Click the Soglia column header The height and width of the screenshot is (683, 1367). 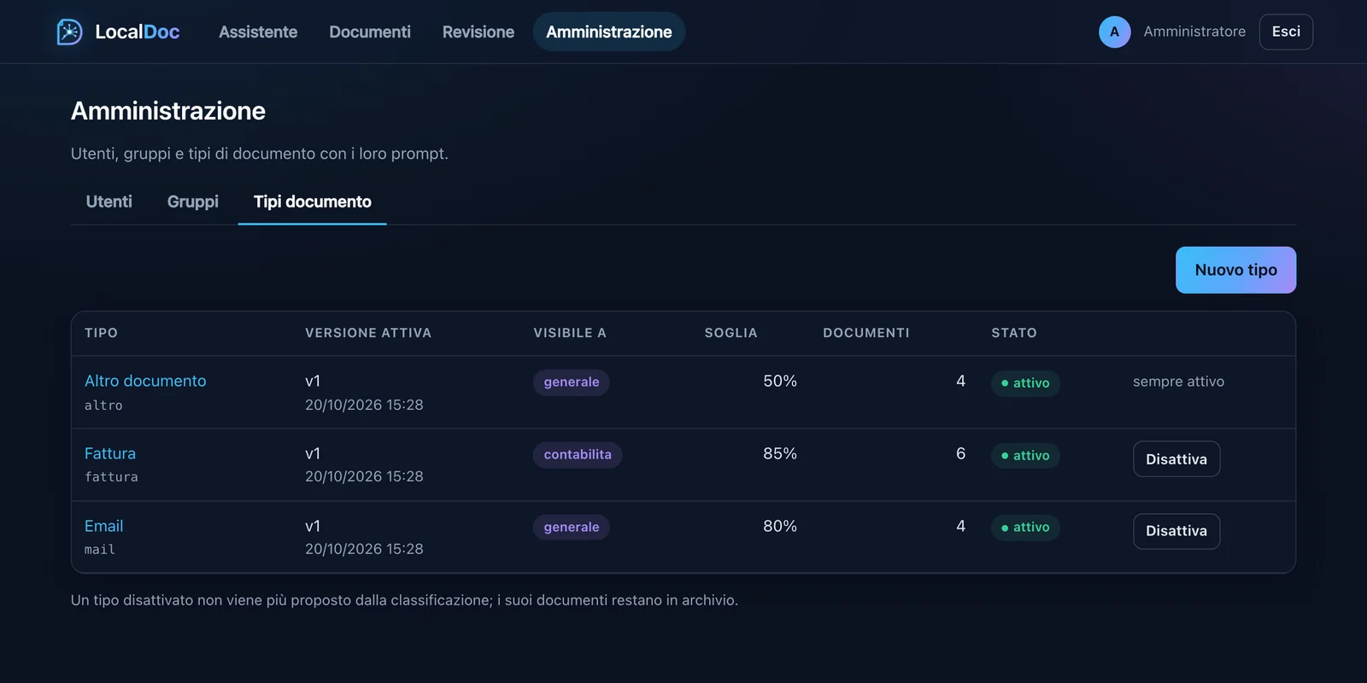730,333
